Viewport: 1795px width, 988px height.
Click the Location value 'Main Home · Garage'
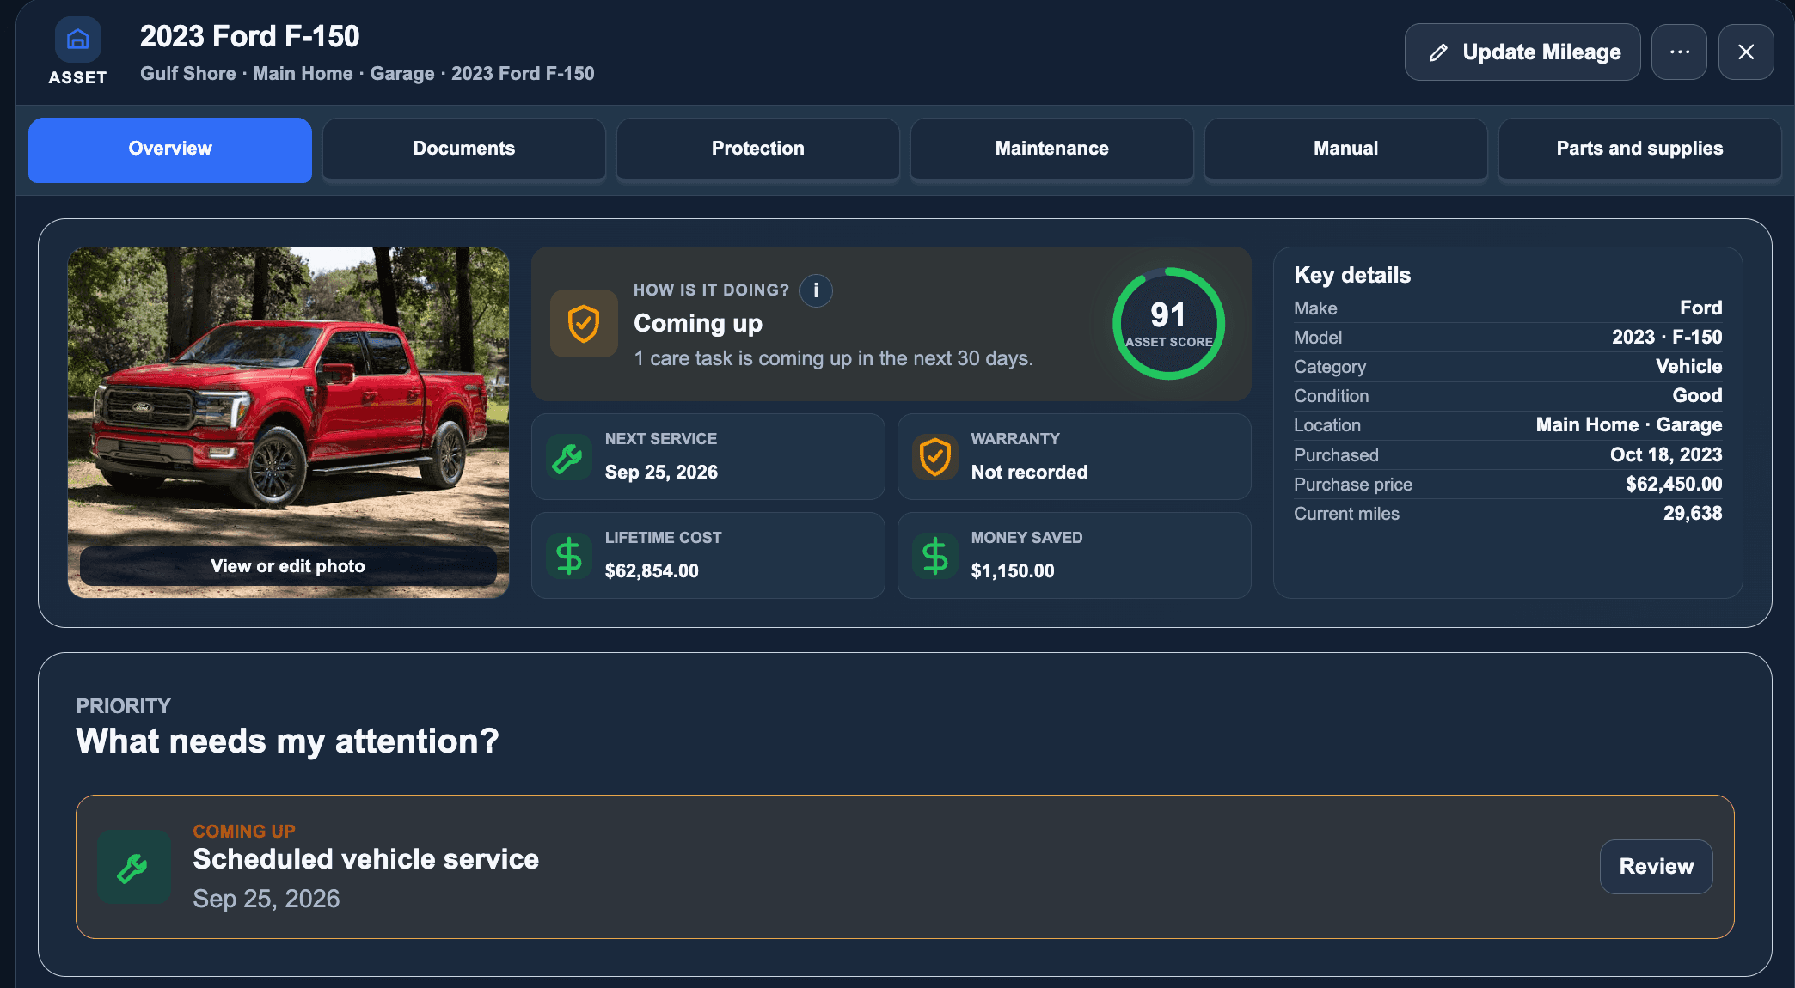coord(1629,425)
